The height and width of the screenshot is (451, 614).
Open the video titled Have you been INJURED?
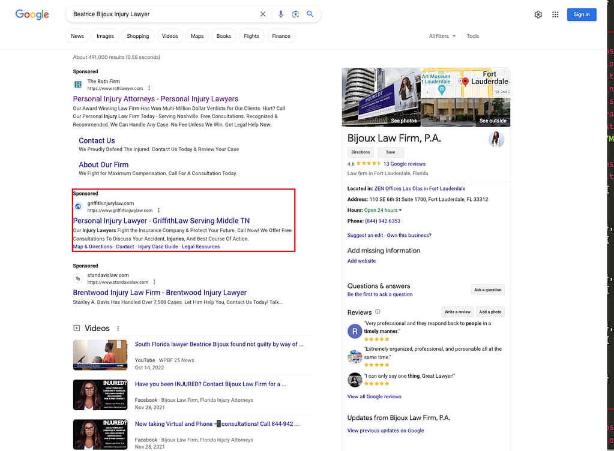tap(210, 384)
